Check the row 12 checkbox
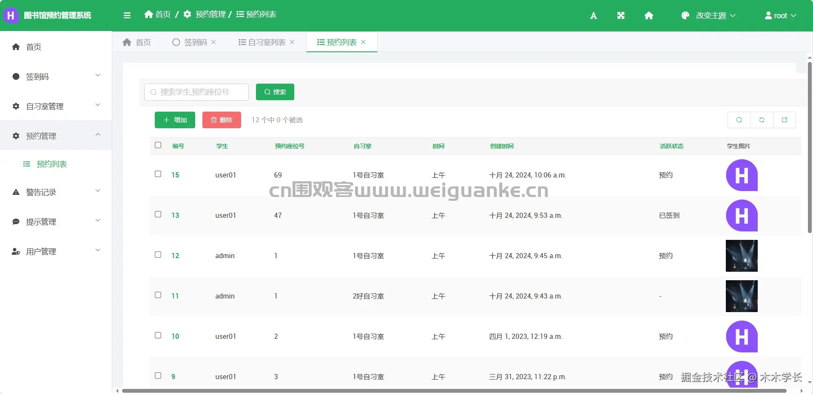 [158, 255]
